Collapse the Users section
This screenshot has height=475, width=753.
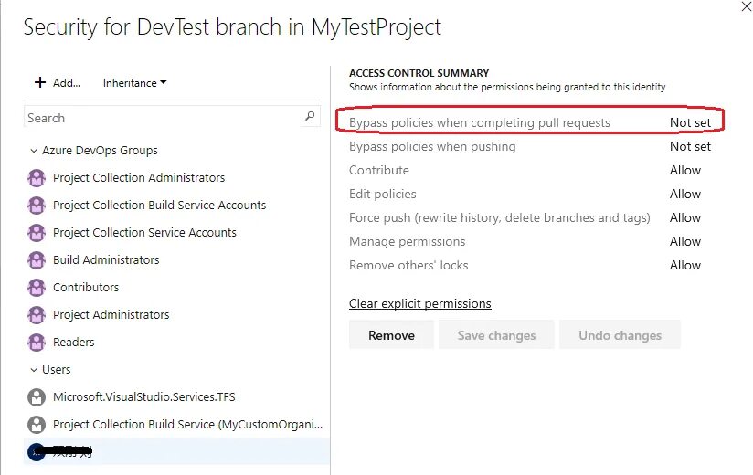point(33,370)
